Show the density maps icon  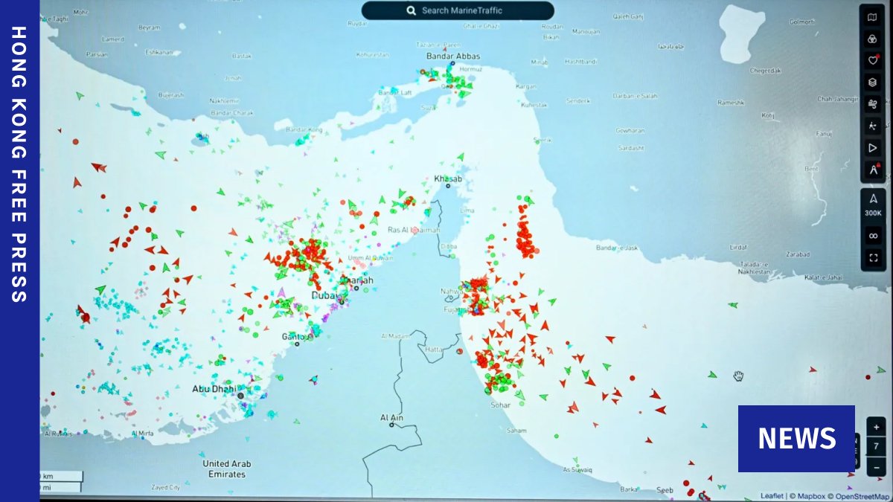[873, 126]
